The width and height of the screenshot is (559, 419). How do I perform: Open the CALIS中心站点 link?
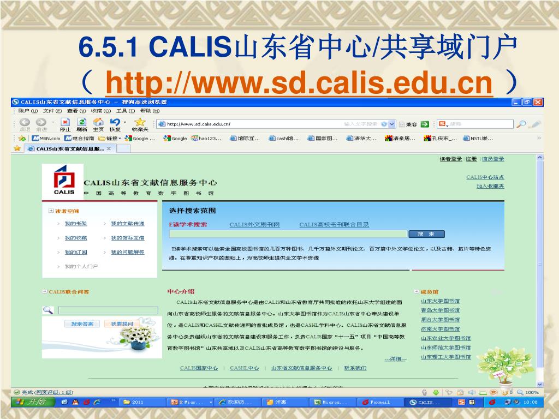(485, 177)
